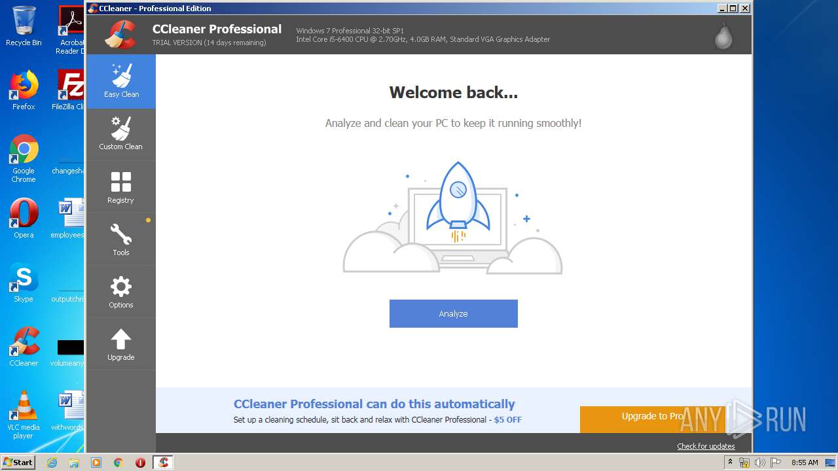Open Skype desktop shortcut
This screenshot has width=838, height=471.
(24, 283)
